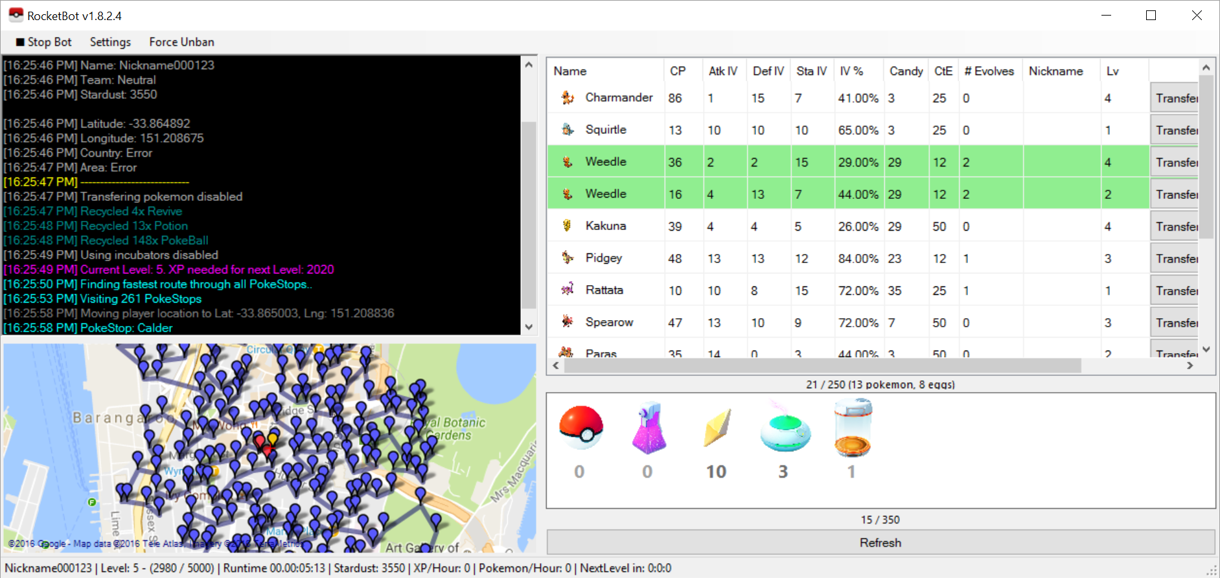Transfer the CP 36 Weedle

(1174, 162)
